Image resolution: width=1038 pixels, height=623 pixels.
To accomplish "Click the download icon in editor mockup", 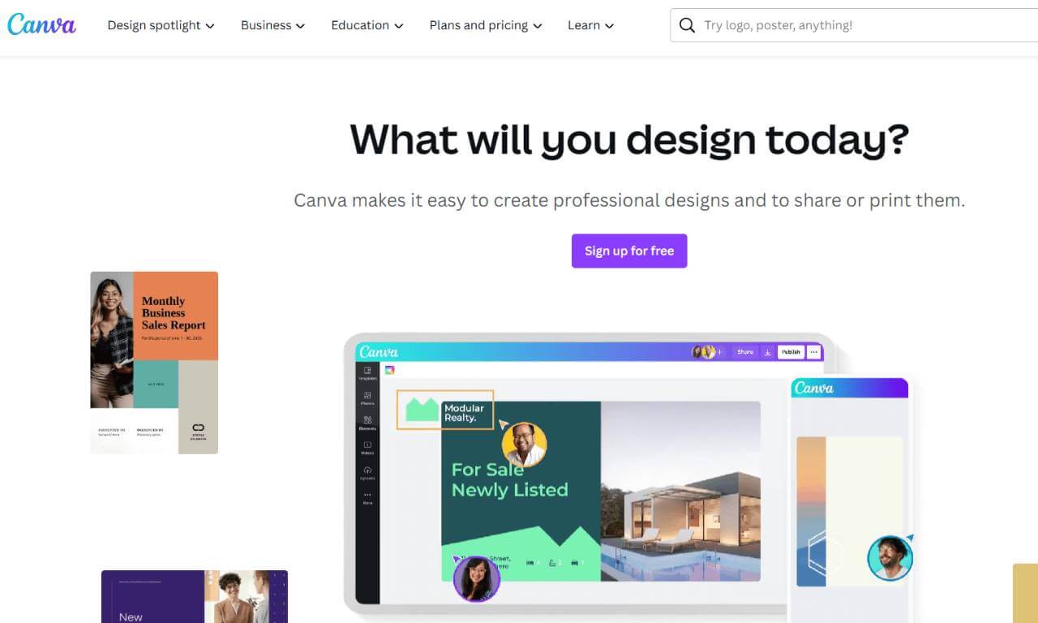I will [x=767, y=352].
